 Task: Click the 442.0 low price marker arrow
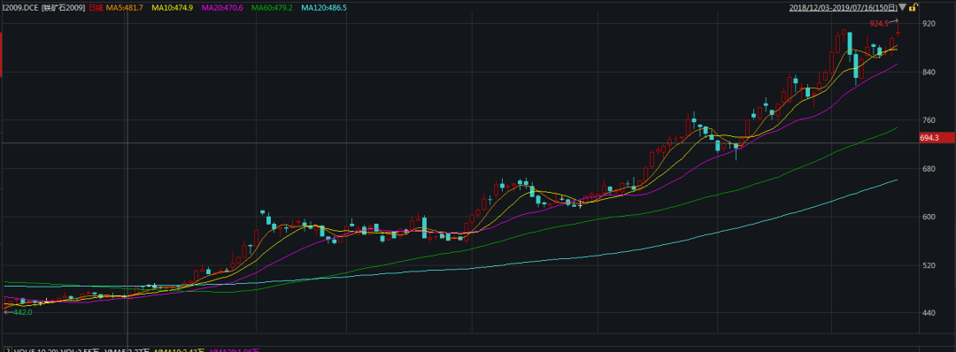(x=7, y=312)
